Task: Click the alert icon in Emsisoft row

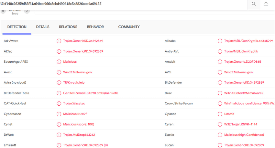Action: coord(59,145)
